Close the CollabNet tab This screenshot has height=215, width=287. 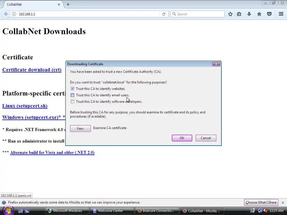pos(59,4)
